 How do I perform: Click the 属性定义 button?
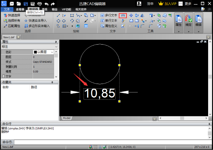[109, 26]
